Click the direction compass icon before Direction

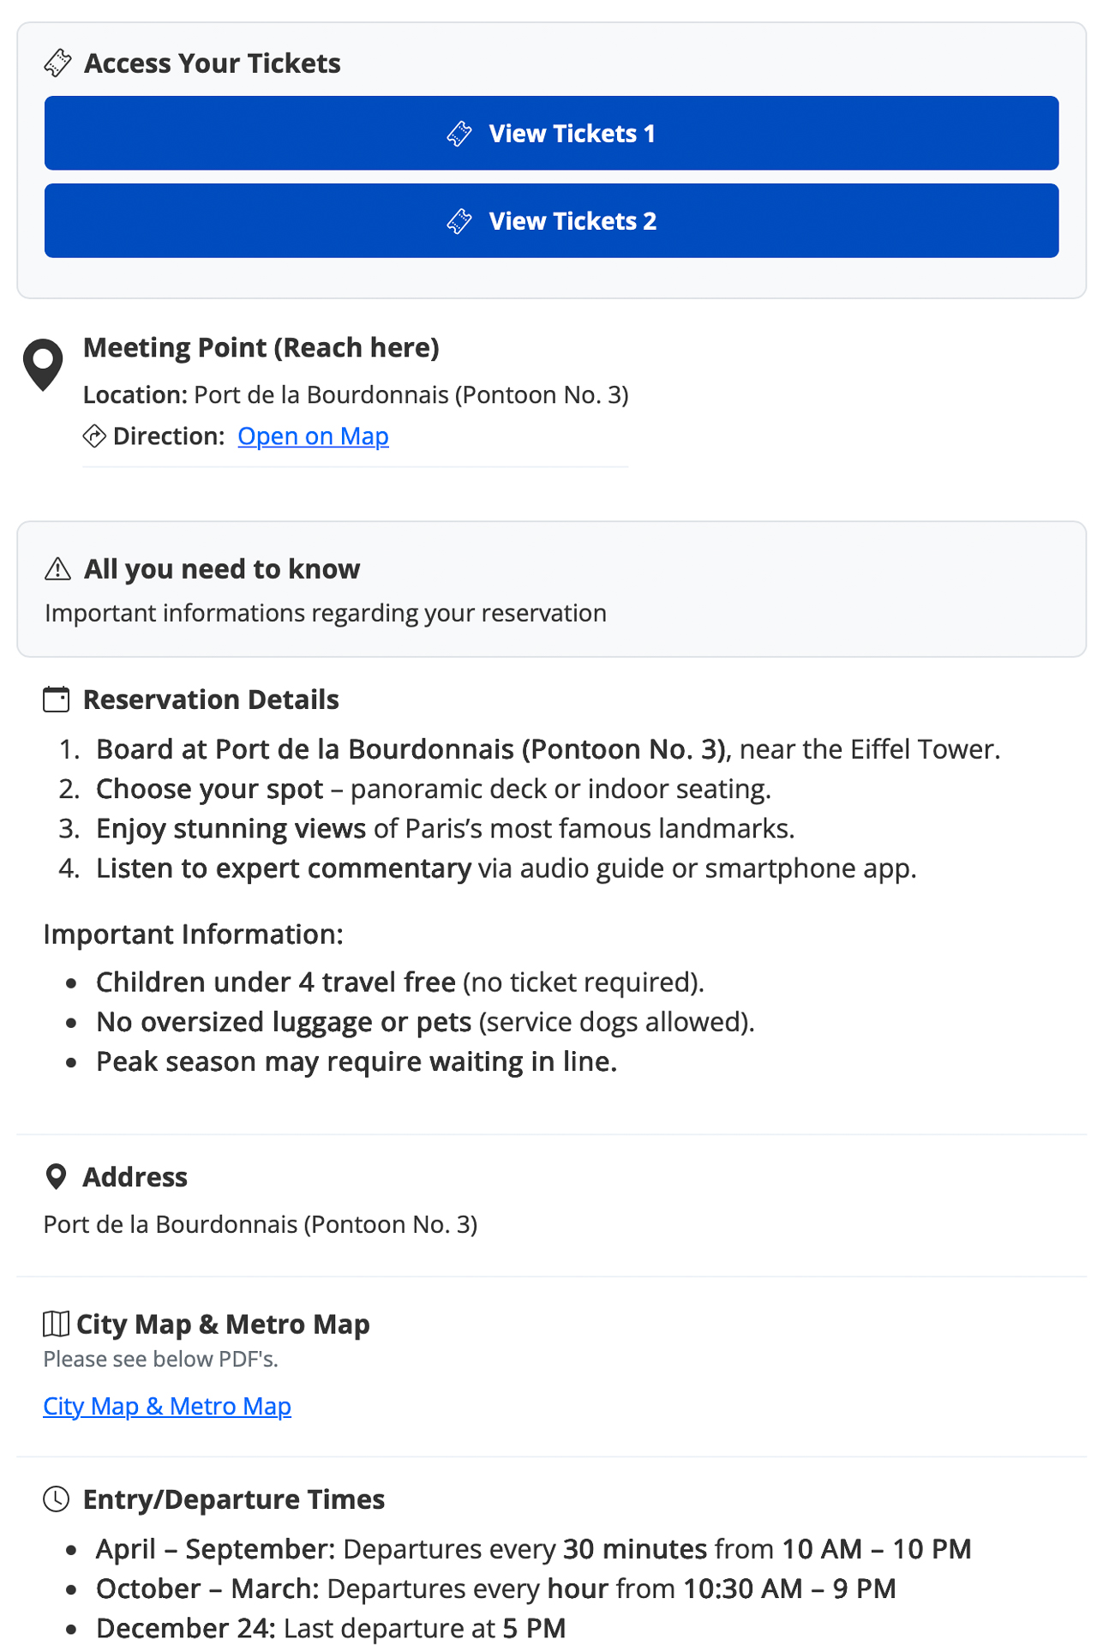pyautogui.click(x=93, y=436)
